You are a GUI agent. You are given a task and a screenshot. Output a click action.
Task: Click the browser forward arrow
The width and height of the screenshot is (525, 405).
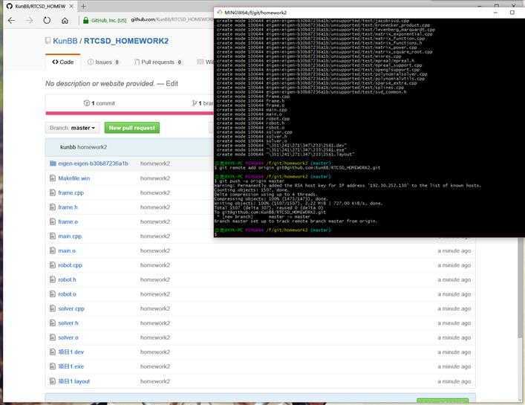click(x=30, y=20)
